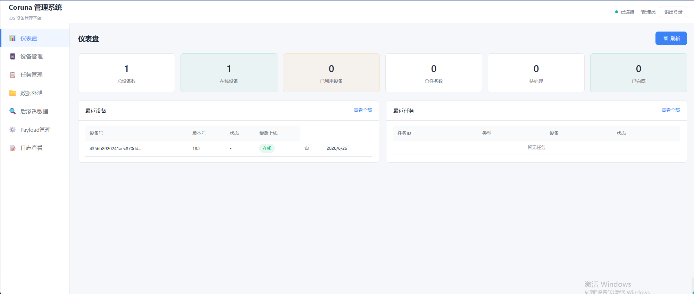Screen dimensions: 694x294
Task: Click the refresh icon inside 刷新 button
Action: (x=666, y=38)
